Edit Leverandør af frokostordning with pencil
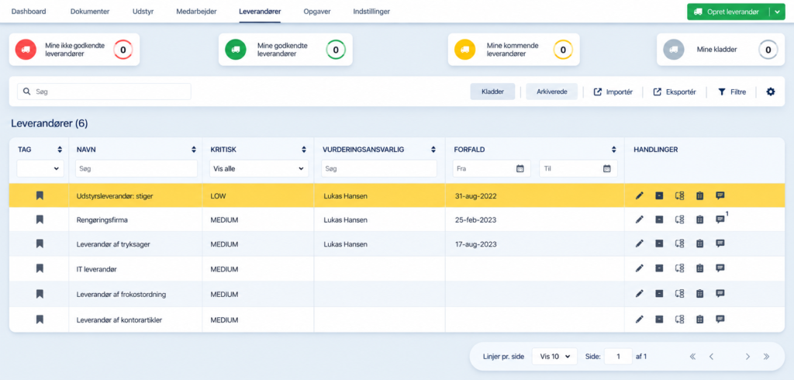The height and width of the screenshot is (380, 794). pyautogui.click(x=640, y=294)
